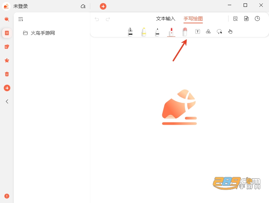Maximize the window
Image resolution: width=269 pixels, height=203 pixels.
(245, 5)
